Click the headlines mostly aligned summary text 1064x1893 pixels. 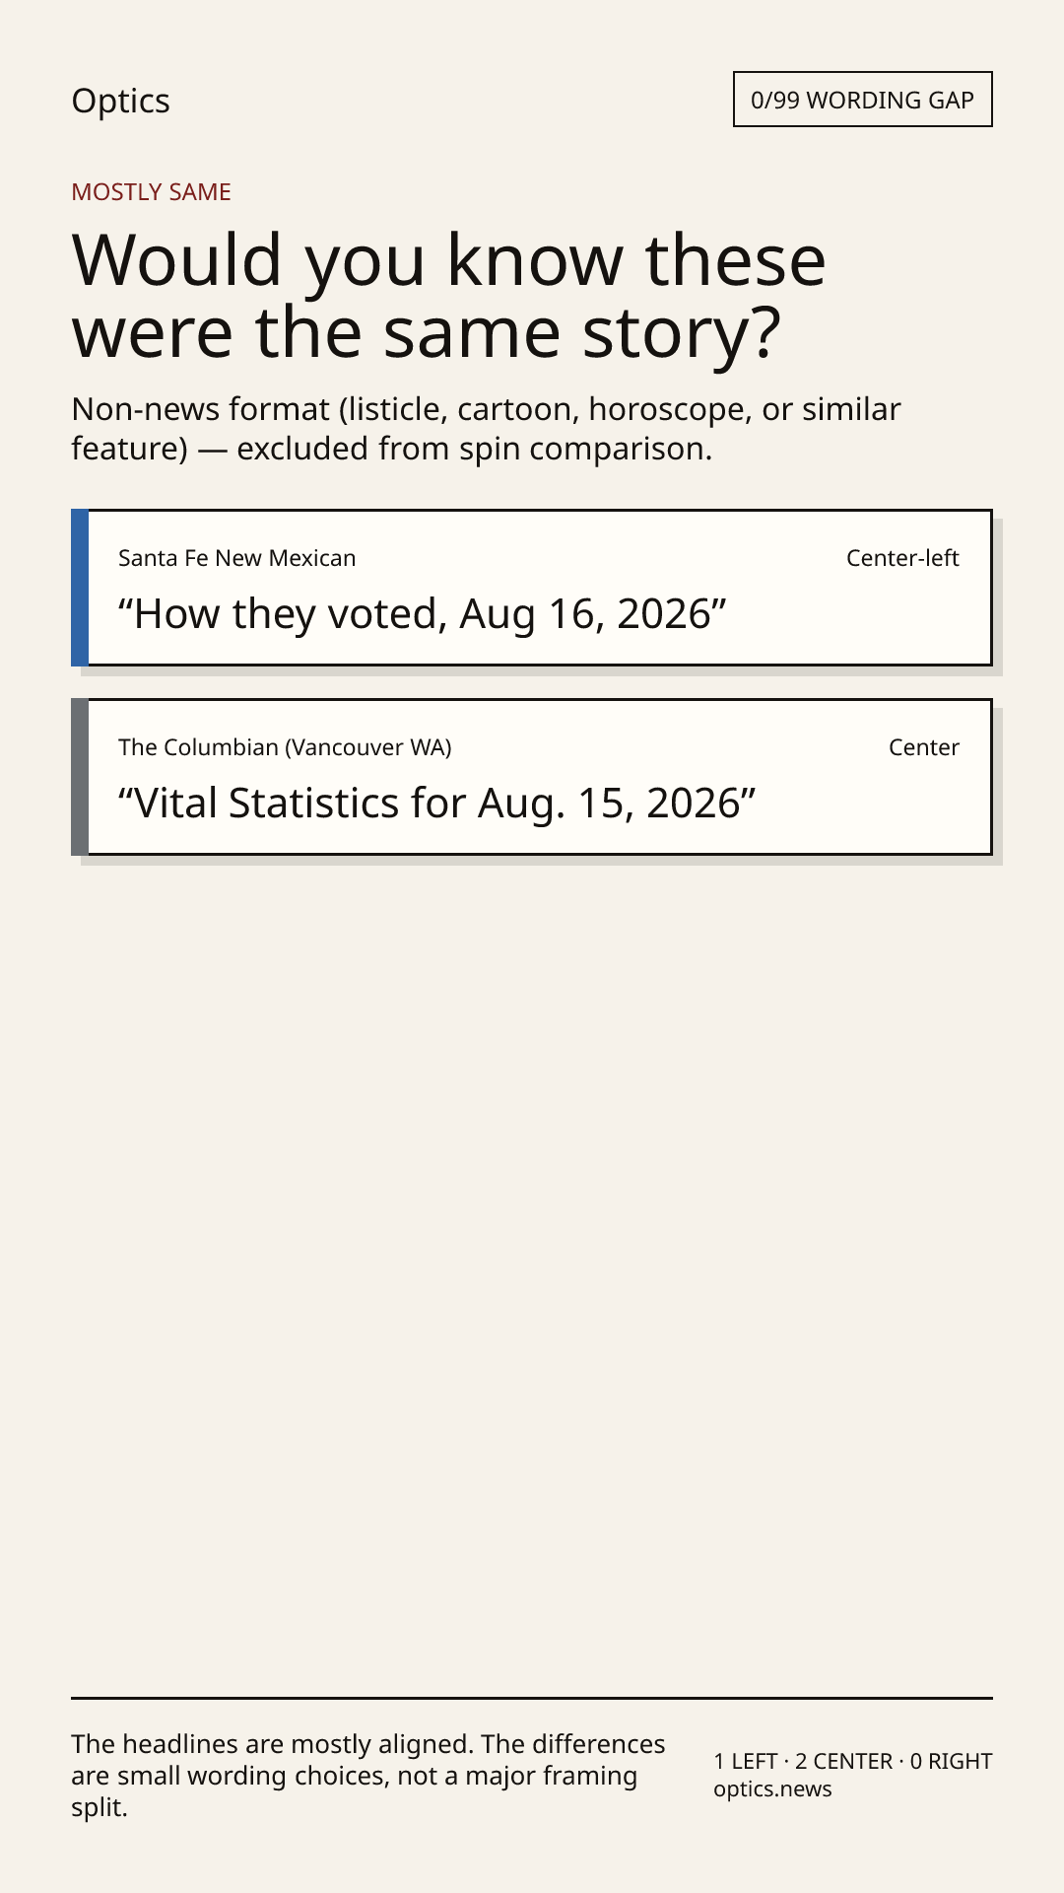coord(368,1776)
